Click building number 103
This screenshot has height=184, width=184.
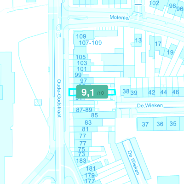point(82,63)
